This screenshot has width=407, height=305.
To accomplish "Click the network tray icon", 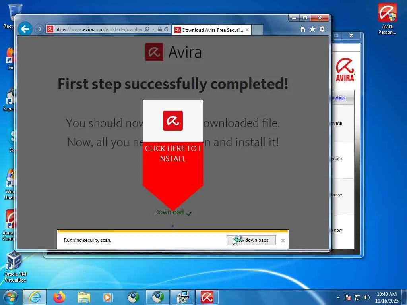I will (357, 297).
